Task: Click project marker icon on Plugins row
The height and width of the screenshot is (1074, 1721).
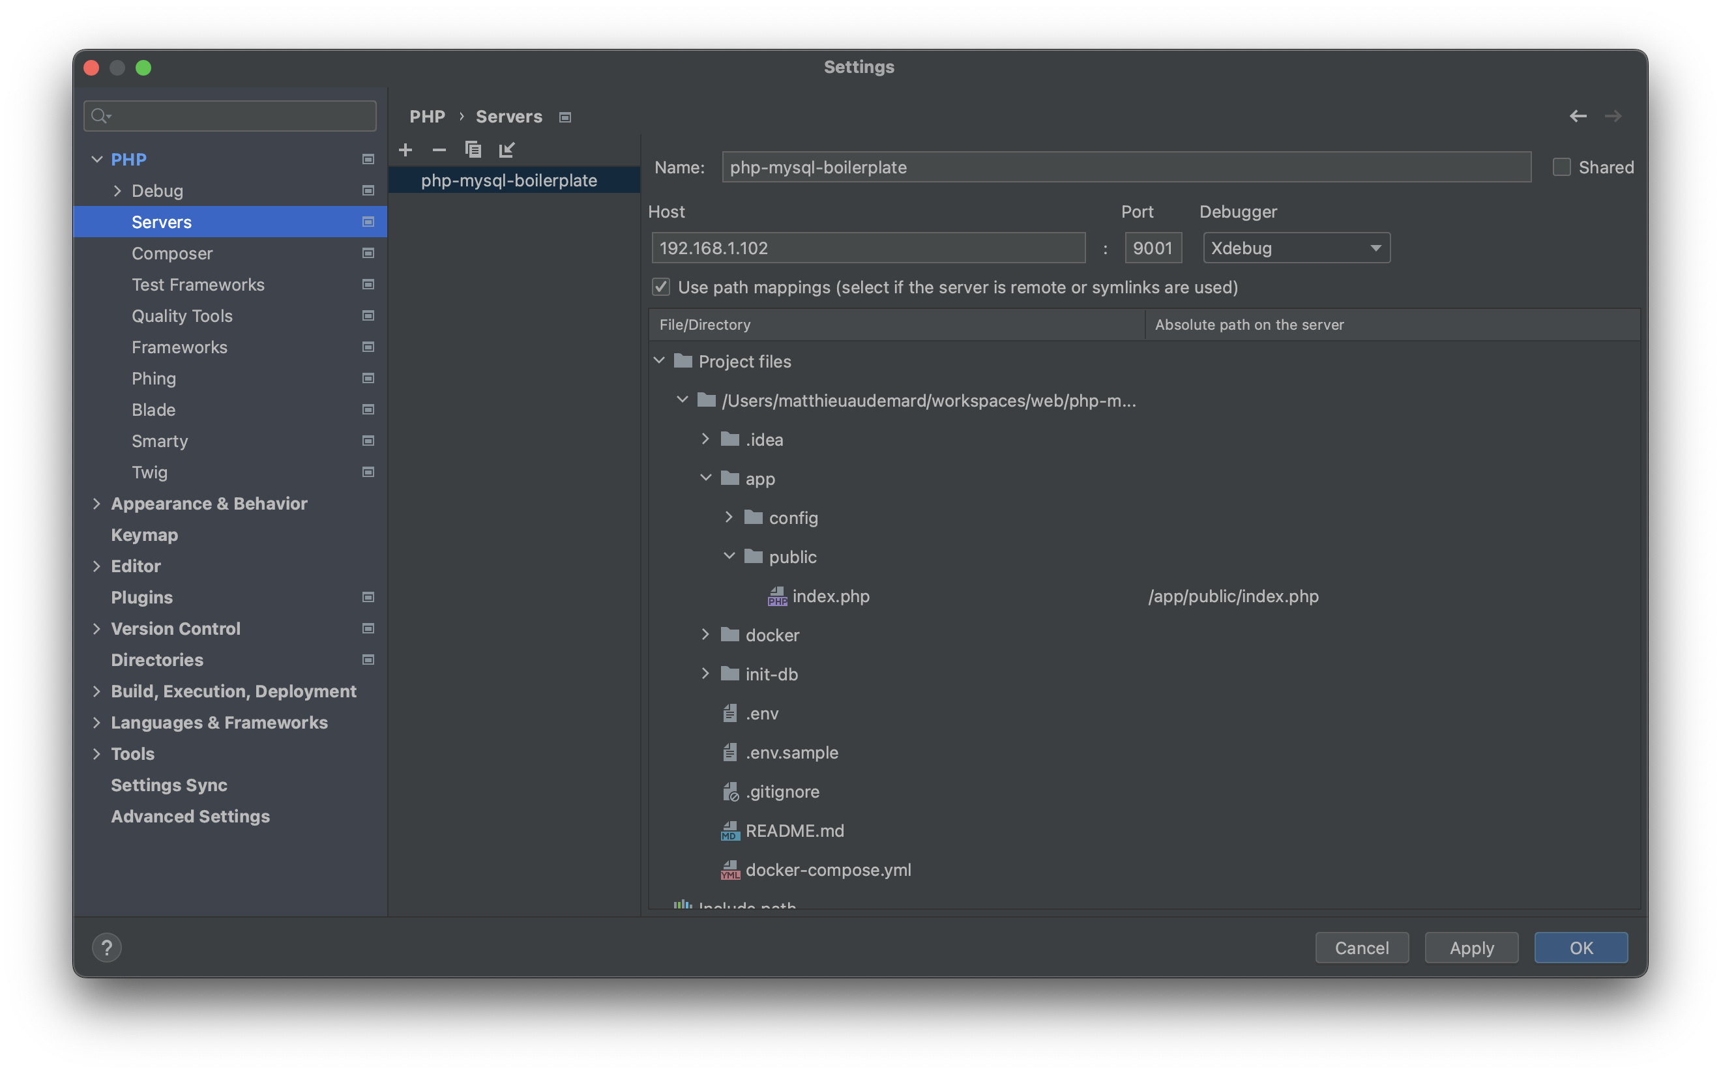Action: [368, 597]
